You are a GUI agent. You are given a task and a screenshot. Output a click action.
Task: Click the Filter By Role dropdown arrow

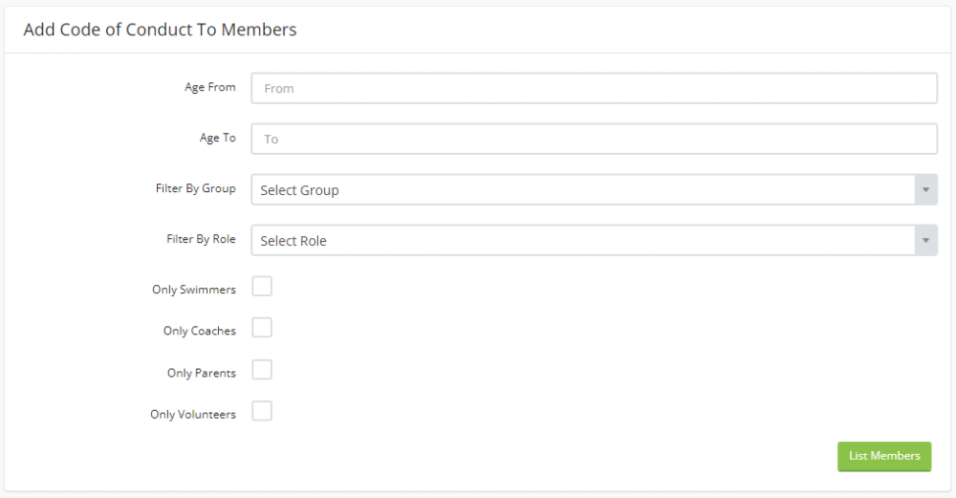pyautogui.click(x=924, y=240)
